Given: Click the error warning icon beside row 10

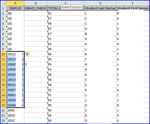Looking at the screenshot, I should coord(27,54).
